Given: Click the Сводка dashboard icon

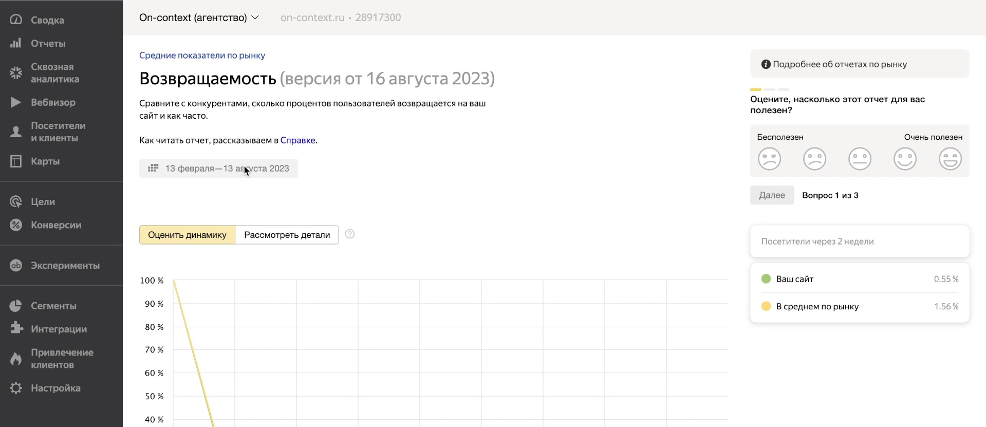Looking at the screenshot, I should click(16, 20).
